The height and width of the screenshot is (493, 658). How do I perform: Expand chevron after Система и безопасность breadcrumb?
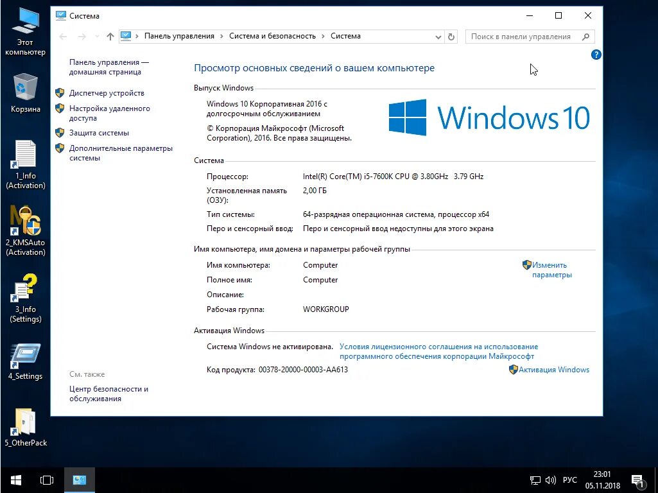point(323,36)
